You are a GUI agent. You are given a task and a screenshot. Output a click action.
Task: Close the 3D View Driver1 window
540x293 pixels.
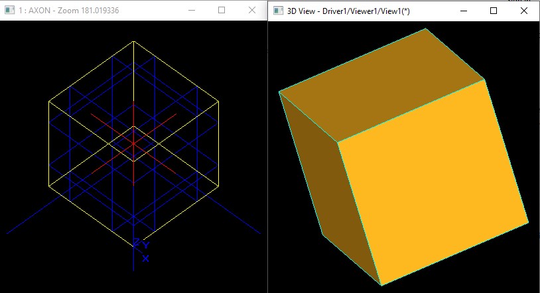click(x=524, y=11)
